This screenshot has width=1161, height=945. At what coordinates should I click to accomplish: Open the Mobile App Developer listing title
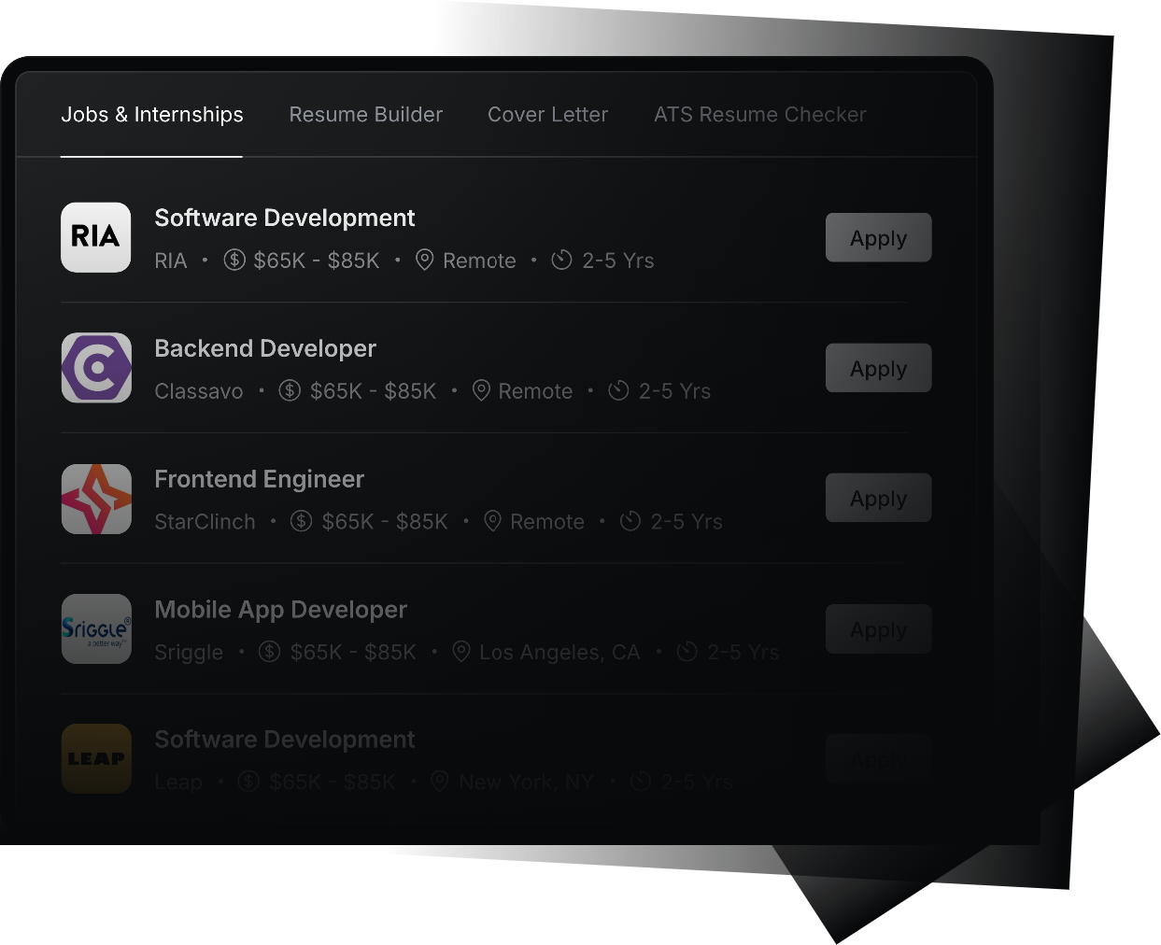[280, 610]
